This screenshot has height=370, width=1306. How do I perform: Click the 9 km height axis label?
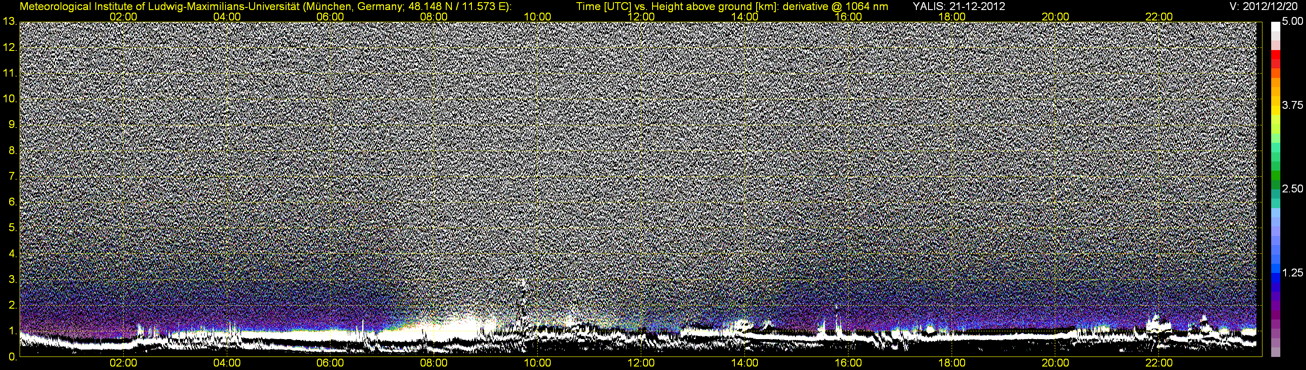[x=12, y=125]
